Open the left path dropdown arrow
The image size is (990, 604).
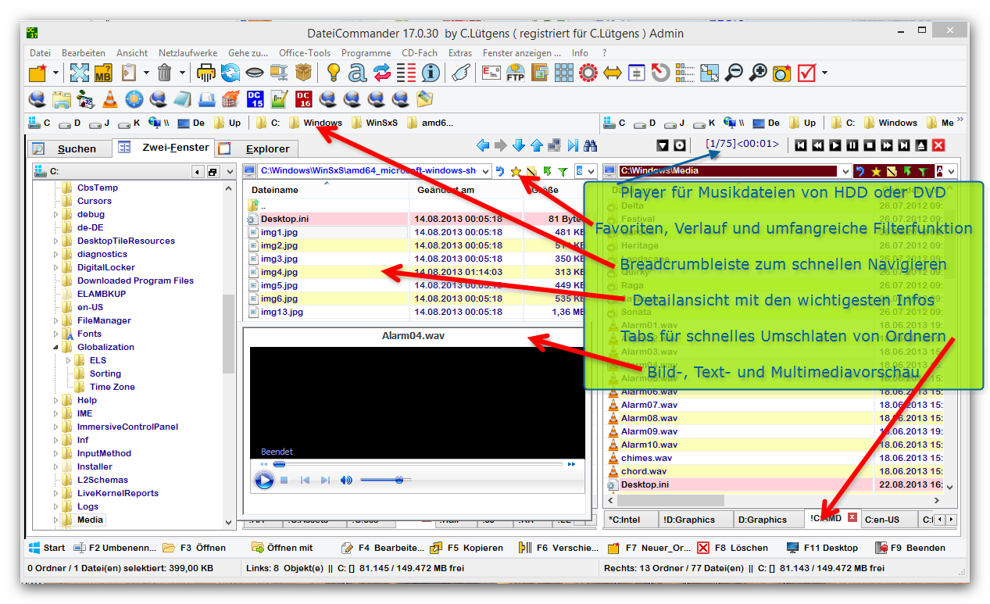coord(485,171)
